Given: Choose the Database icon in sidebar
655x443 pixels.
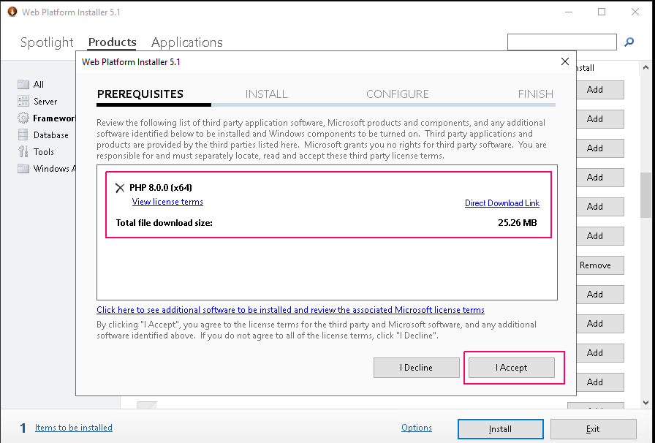Looking at the screenshot, I should [23, 135].
